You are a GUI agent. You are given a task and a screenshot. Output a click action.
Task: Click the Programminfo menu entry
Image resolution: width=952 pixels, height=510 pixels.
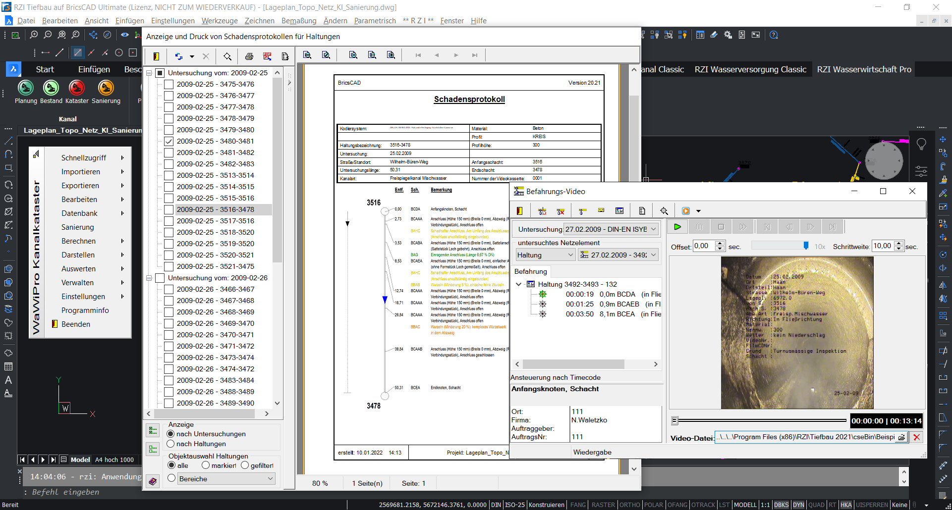pyautogui.click(x=85, y=310)
